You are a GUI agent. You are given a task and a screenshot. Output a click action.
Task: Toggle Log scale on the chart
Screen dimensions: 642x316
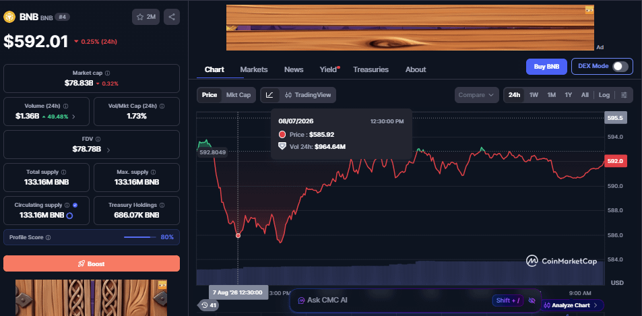[604, 95]
